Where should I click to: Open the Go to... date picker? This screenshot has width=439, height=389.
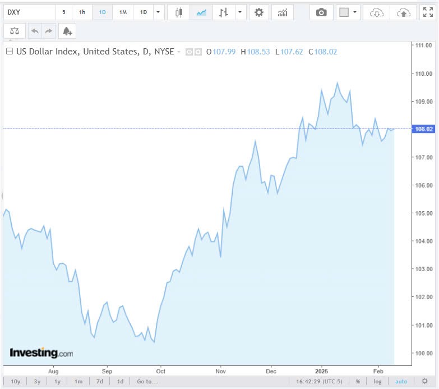[147, 382]
